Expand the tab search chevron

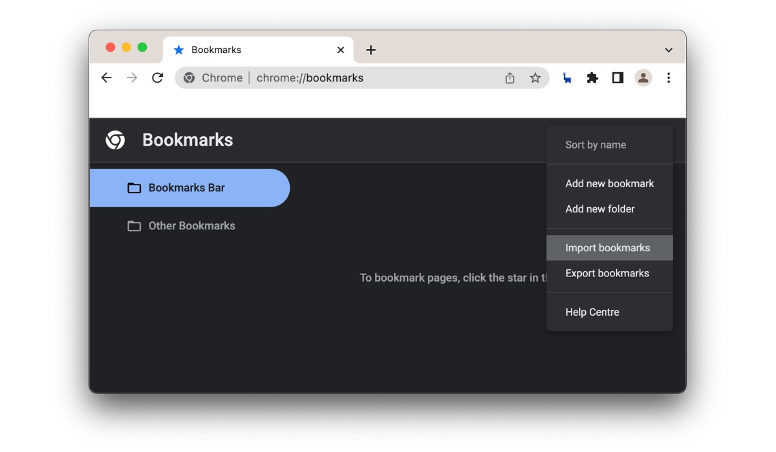[x=669, y=50]
